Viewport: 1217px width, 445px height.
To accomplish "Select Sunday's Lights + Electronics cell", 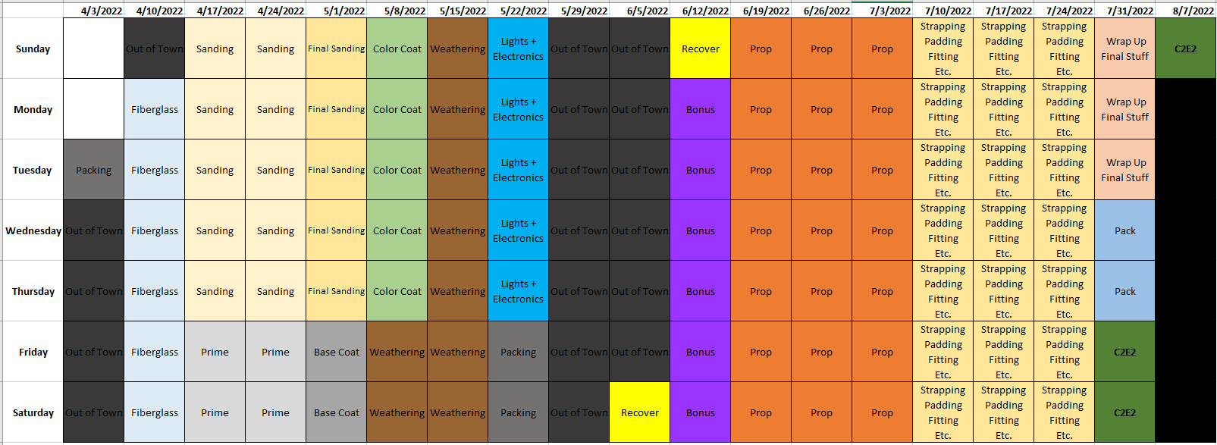I will click(518, 49).
